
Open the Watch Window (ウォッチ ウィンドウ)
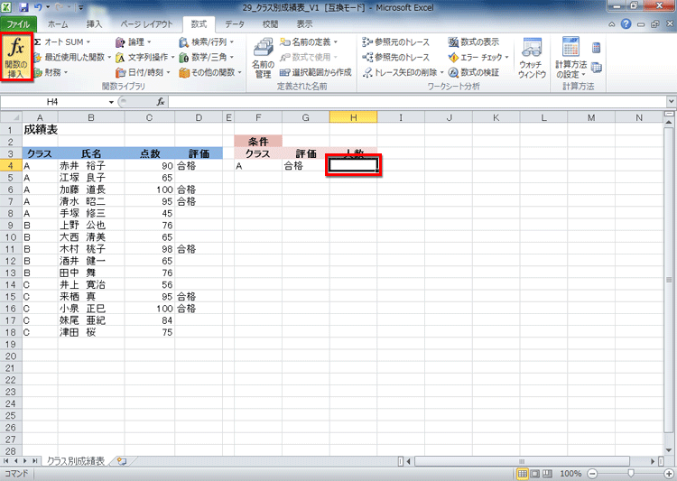pos(532,59)
